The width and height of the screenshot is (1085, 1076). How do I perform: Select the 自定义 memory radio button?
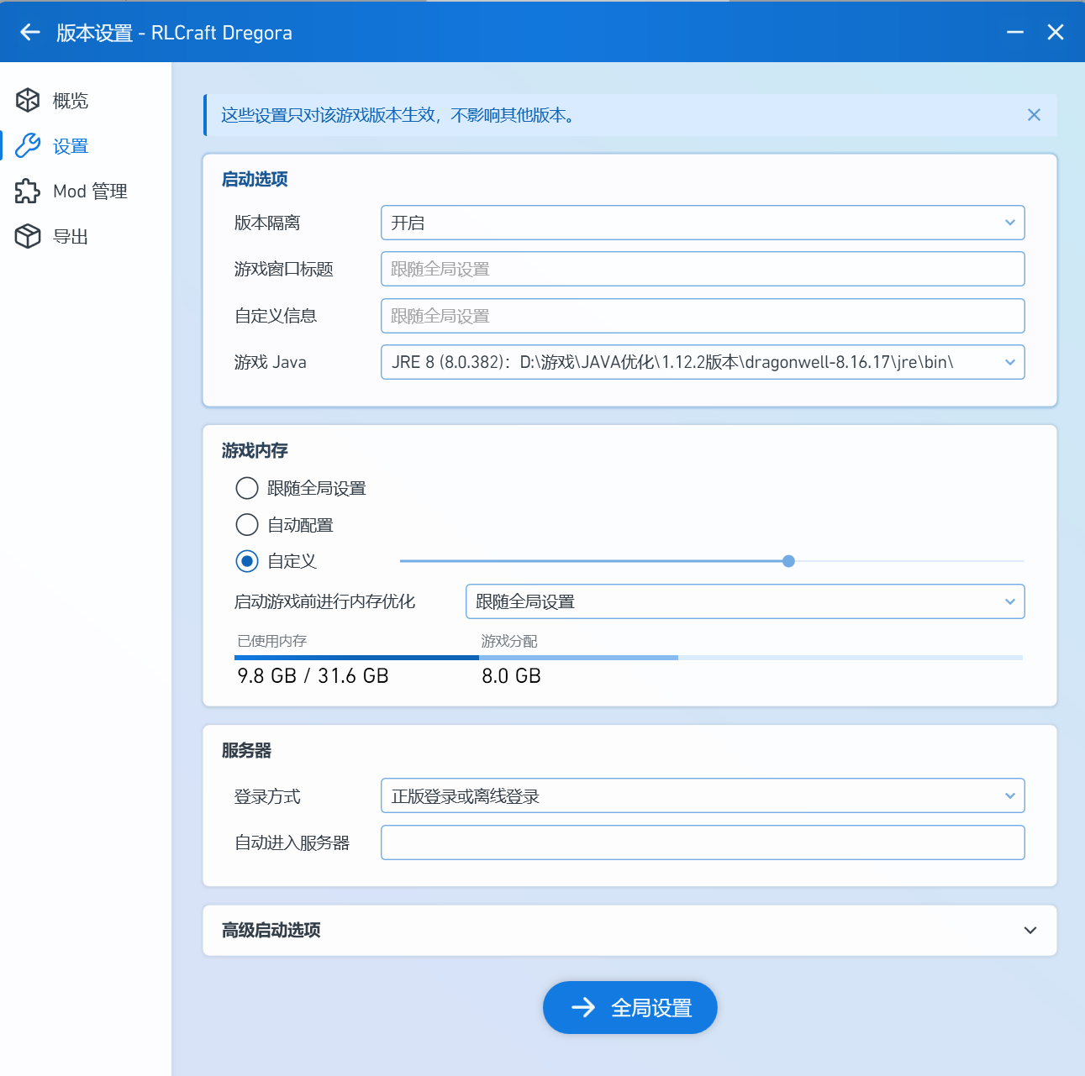tap(247, 561)
